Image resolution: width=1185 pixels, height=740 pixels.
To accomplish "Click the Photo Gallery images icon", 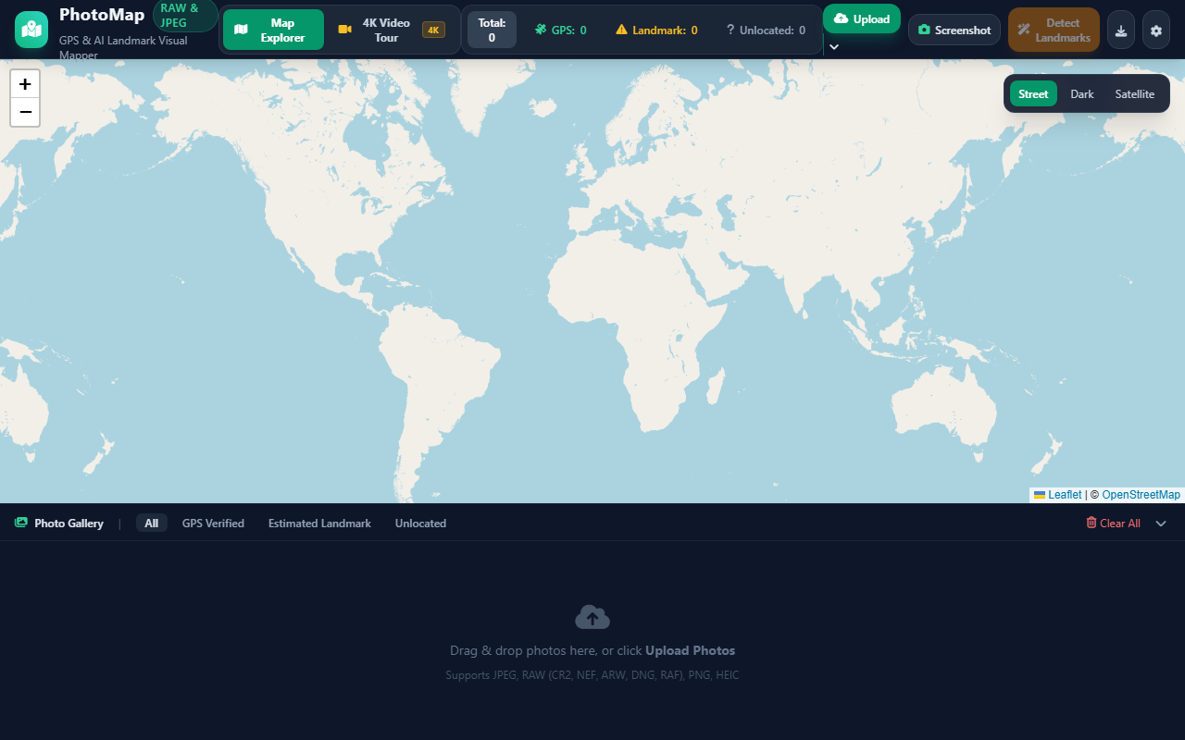I will click(21, 523).
